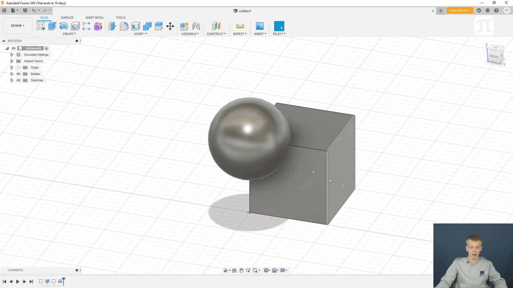Image resolution: width=513 pixels, height=288 pixels.
Task: Switch to the TOOLS tab
Action: pyautogui.click(x=121, y=18)
